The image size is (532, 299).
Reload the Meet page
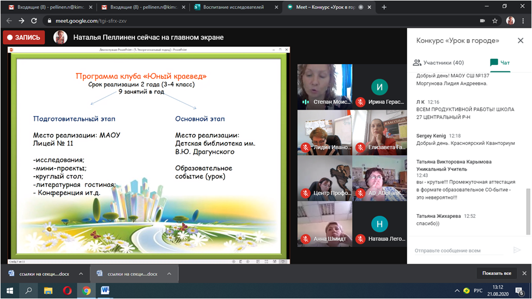click(x=34, y=21)
